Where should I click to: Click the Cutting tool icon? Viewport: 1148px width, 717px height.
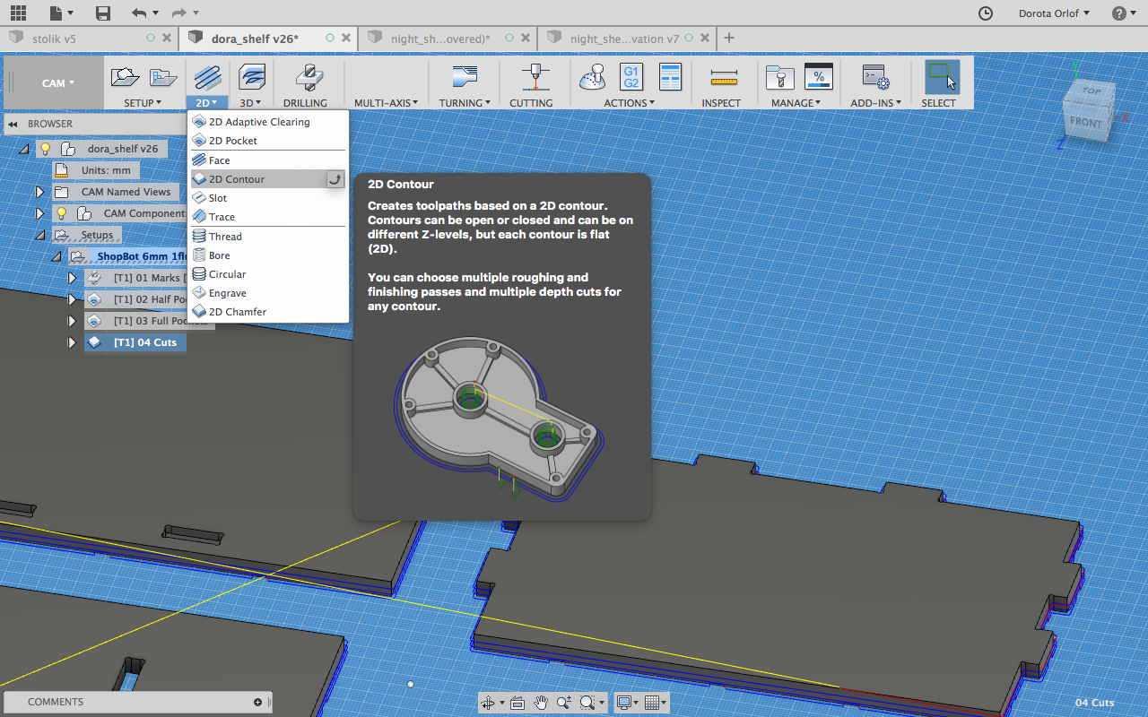[x=535, y=78]
